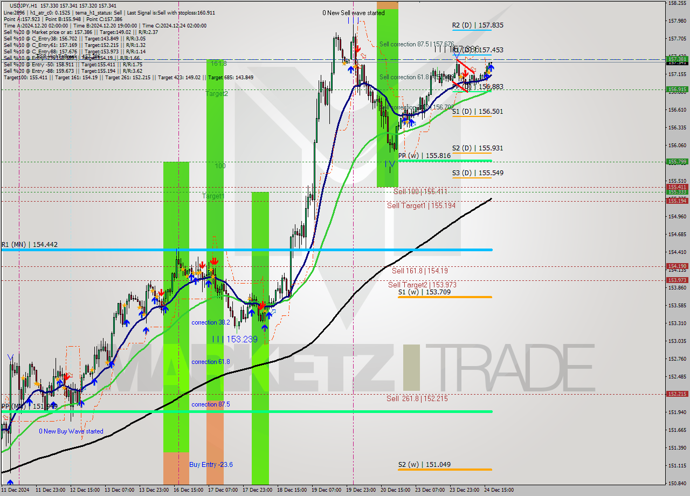The height and width of the screenshot is (496, 690).
Task: Click the '13 Dec 07:00' time axis label
Action: [119, 491]
